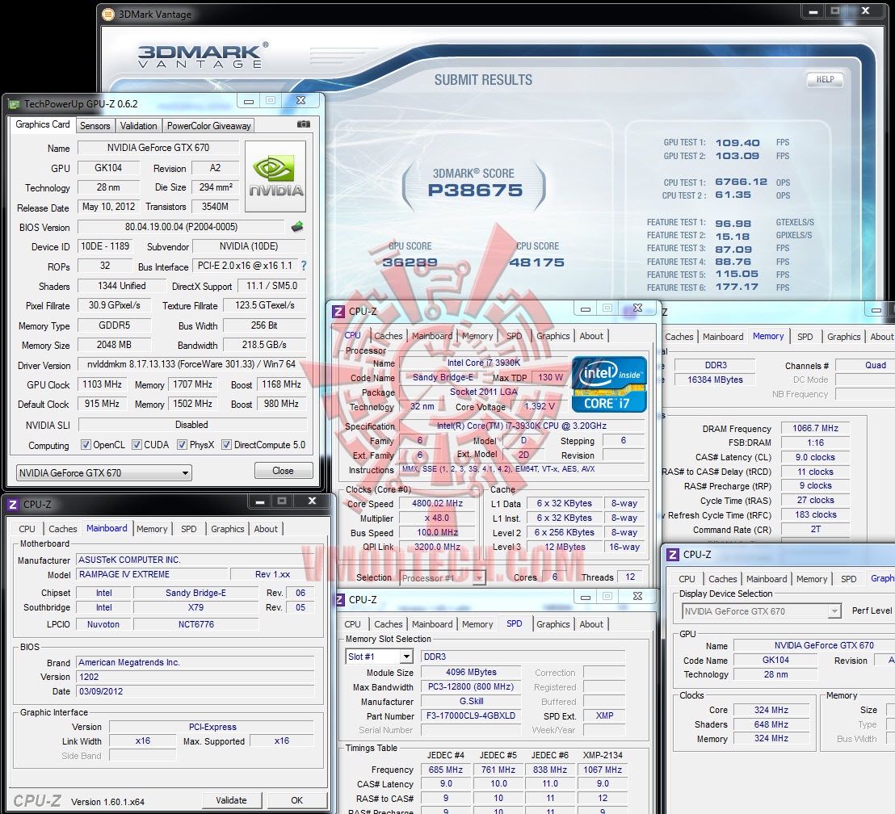Viewport: 895px width, 814px height.
Task: Click the Part Number F3-17000CL9-4GBXLD field
Action: coord(471,715)
